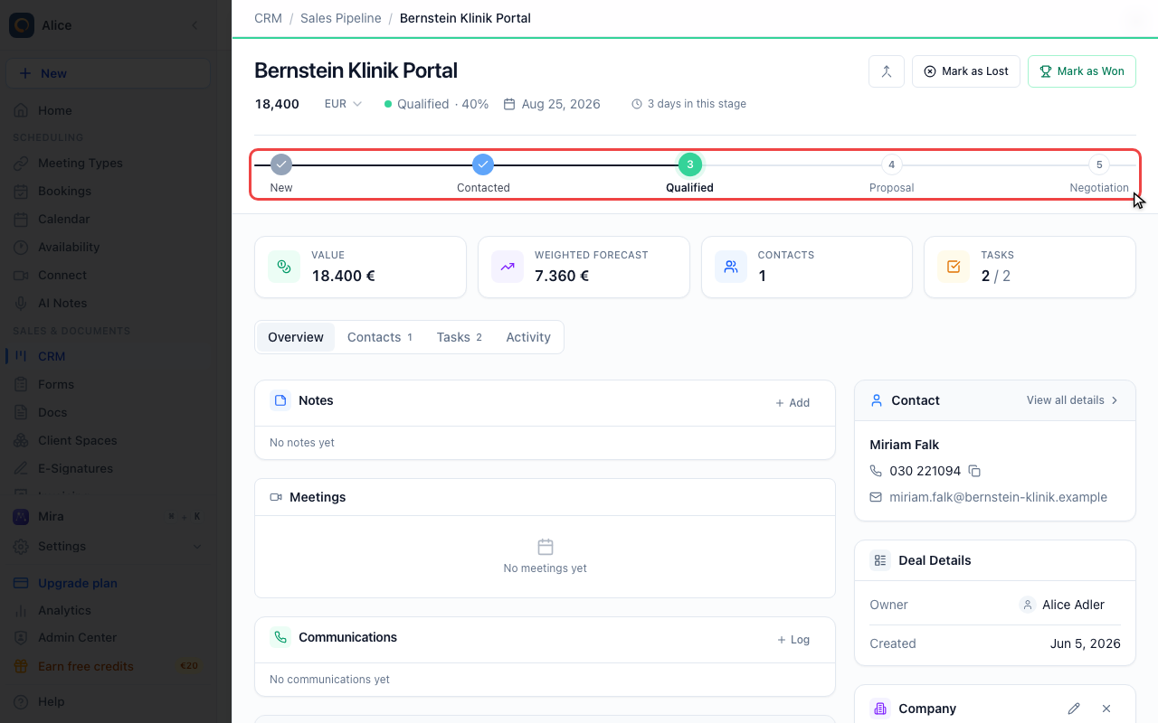The image size is (1158, 723).
Task: Click the Aug 25, 2026 close date
Action: pyautogui.click(x=552, y=104)
